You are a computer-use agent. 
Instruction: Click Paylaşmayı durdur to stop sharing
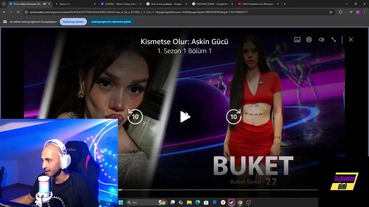pos(73,22)
